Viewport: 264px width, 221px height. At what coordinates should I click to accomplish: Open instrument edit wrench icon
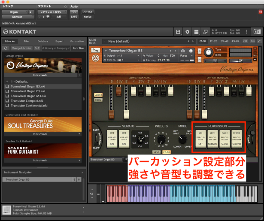[95, 50]
